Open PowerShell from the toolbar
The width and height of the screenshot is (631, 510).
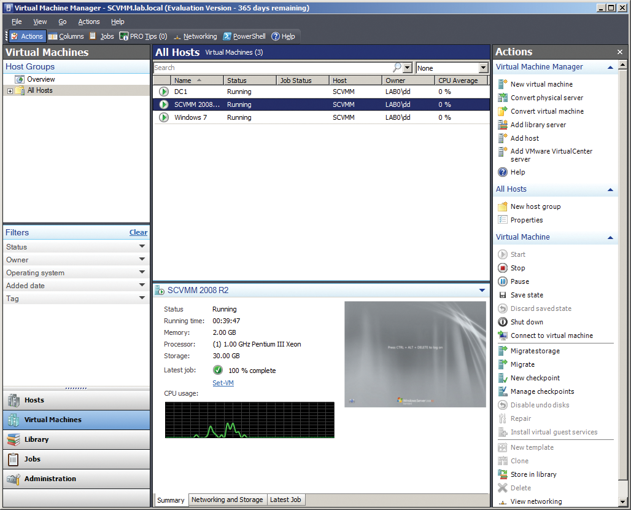click(244, 36)
